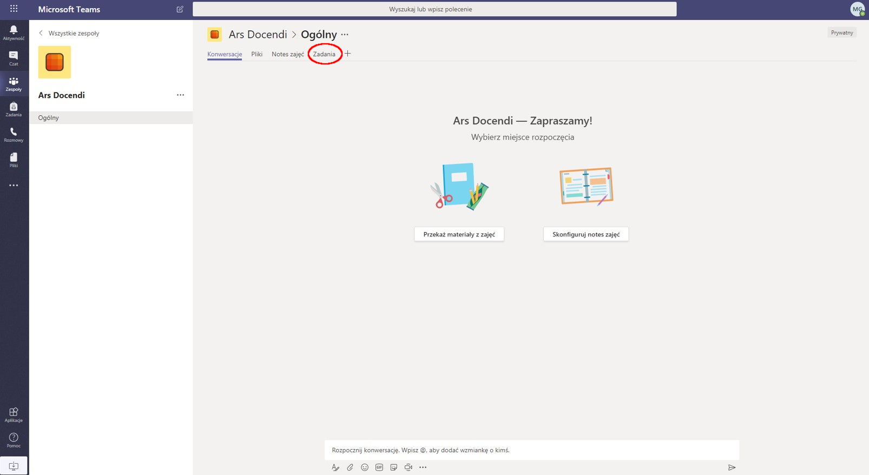The image size is (869, 475).
Task: Go back to Wszystkie zespoły
Action: click(69, 33)
